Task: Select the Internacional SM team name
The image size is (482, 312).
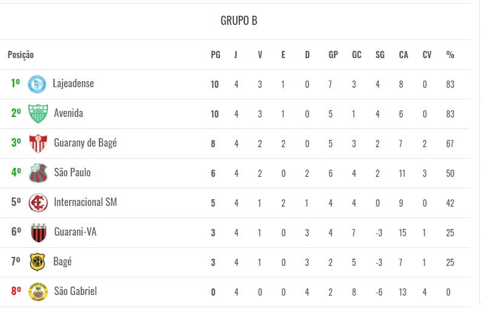Action: tap(85, 202)
